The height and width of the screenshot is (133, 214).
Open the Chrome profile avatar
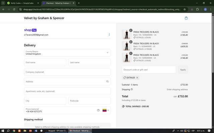(x=205, y=9)
